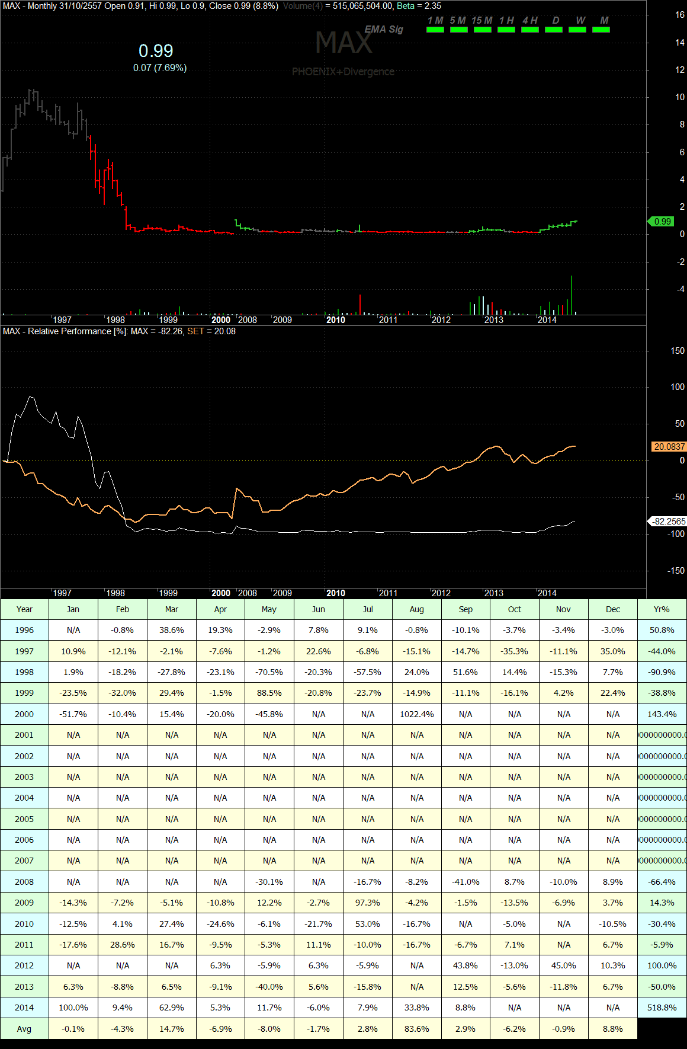Click the Dec column header
This screenshot has width=687, height=1049.
pos(613,609)
